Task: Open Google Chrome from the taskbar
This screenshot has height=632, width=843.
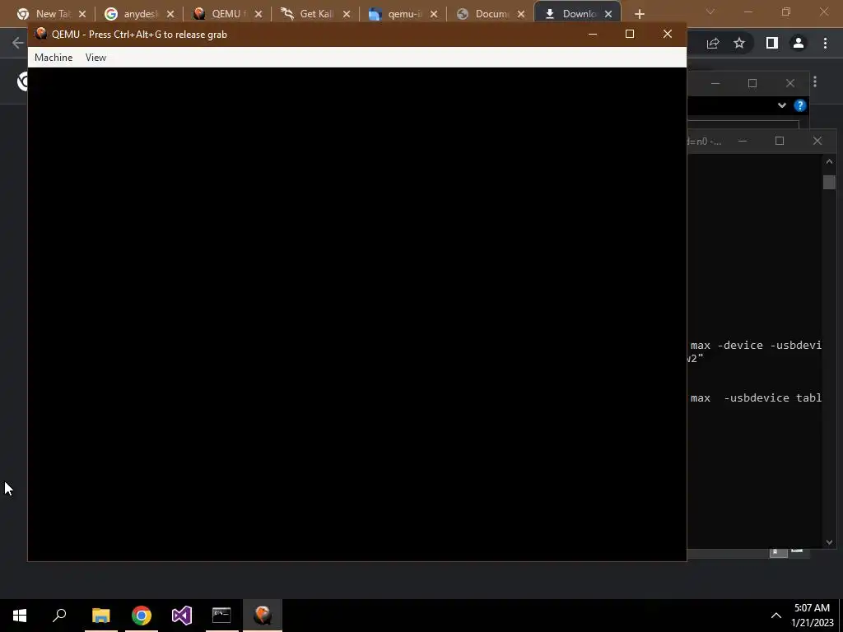Action: tap(142, 616)
